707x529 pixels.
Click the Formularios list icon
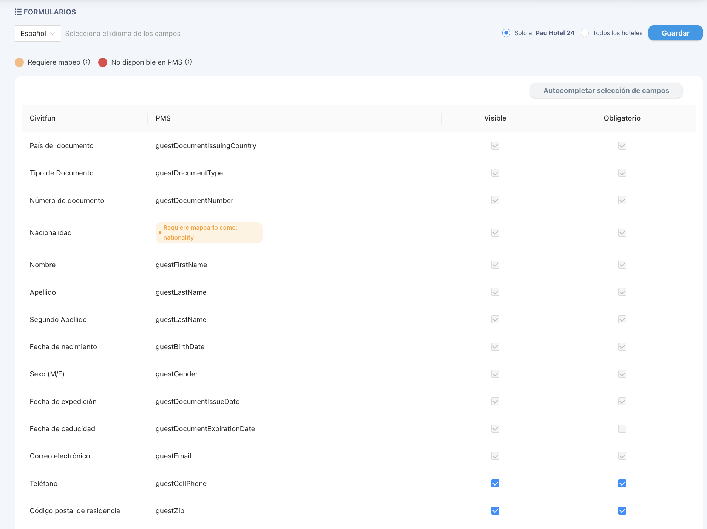coord(18,12)
